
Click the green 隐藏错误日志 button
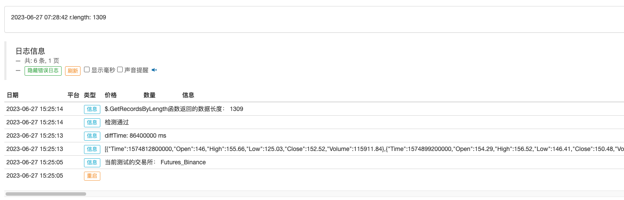point(43,71)
